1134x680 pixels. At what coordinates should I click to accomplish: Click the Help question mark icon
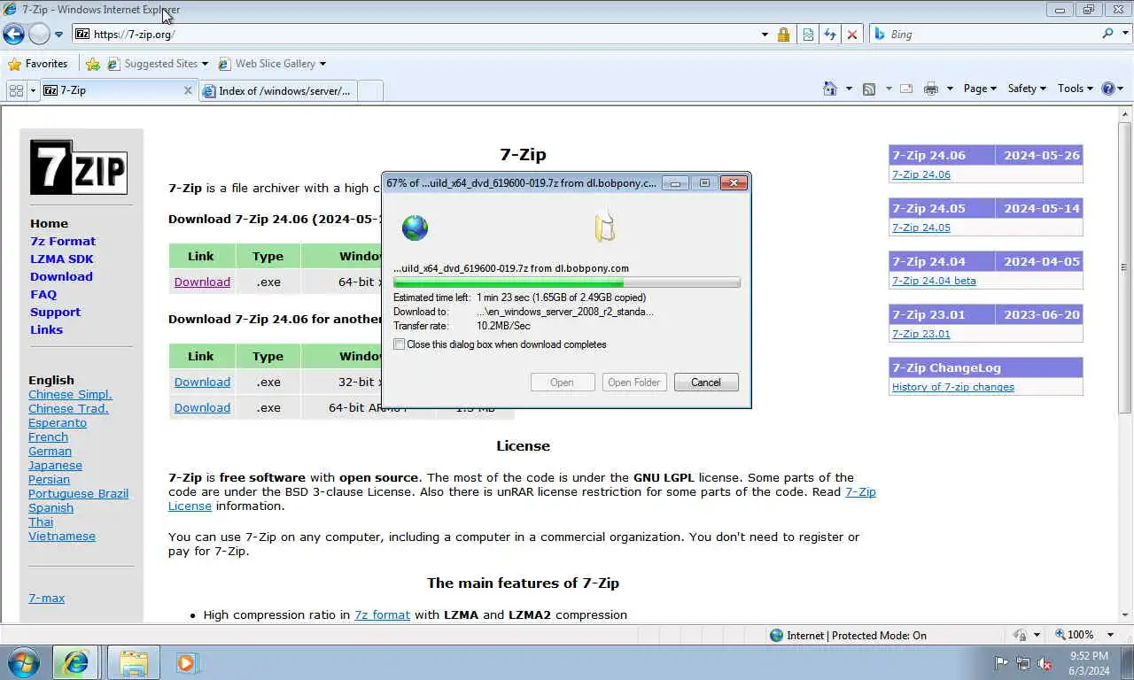click(x=1107, y=89)
